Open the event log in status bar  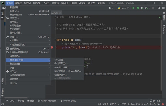(x=155, y=101)
